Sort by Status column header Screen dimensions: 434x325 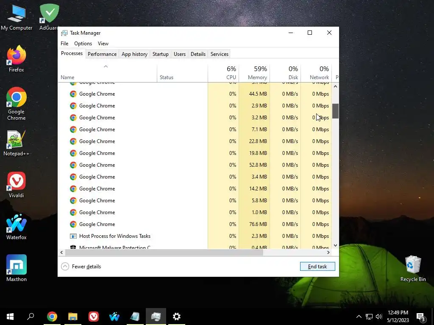tap(182, 73)
